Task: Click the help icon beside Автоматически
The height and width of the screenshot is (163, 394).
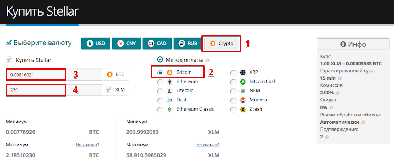Action: [x=363, y=122]
